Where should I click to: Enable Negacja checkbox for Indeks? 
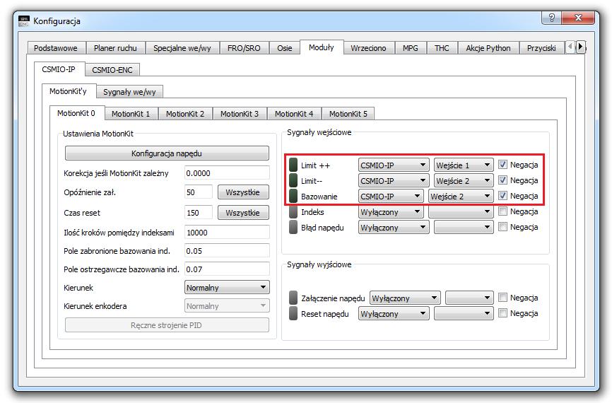pyautogui.click(x=502, y=211)
